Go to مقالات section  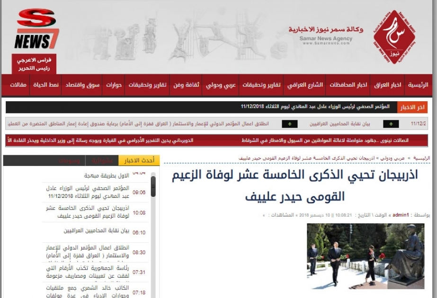pos(18,85)
